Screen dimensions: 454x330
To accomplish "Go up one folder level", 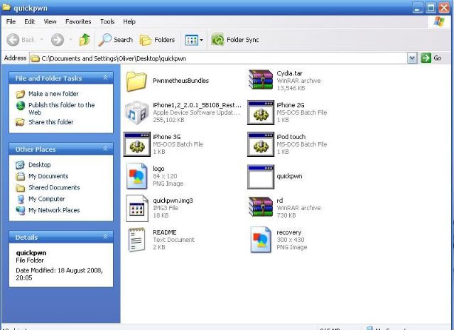I will pos(85,40).
